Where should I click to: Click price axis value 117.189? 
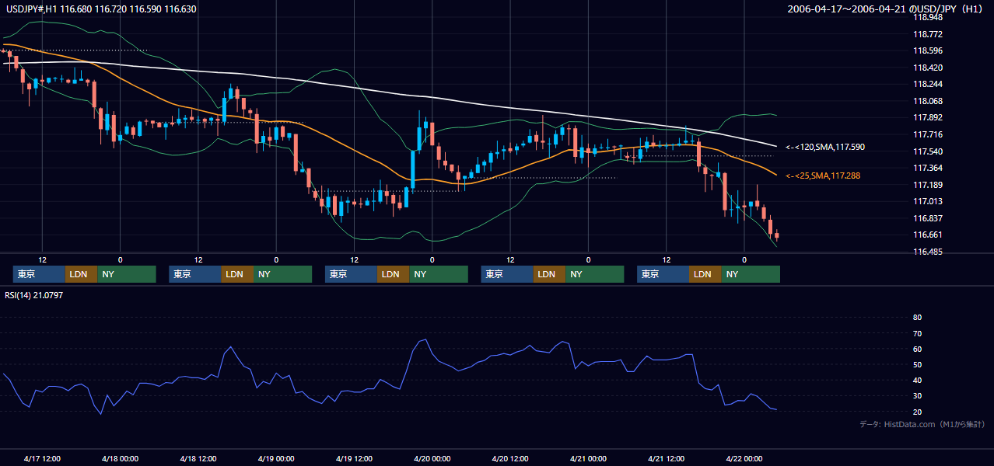[x=927, y=186]
